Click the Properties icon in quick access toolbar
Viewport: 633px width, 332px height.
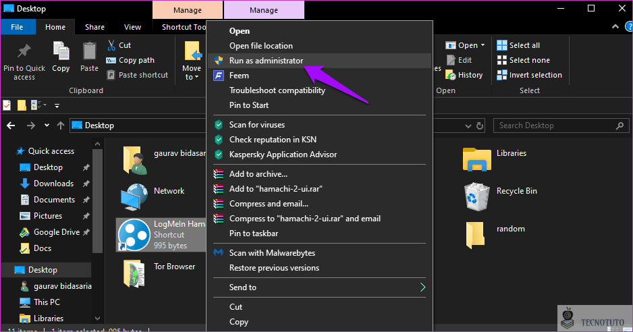tap(7, 105)
